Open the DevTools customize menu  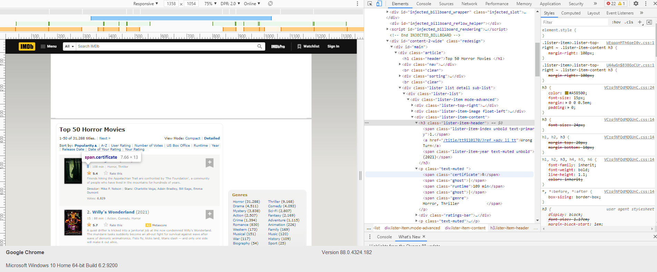(x=646, y=4)
